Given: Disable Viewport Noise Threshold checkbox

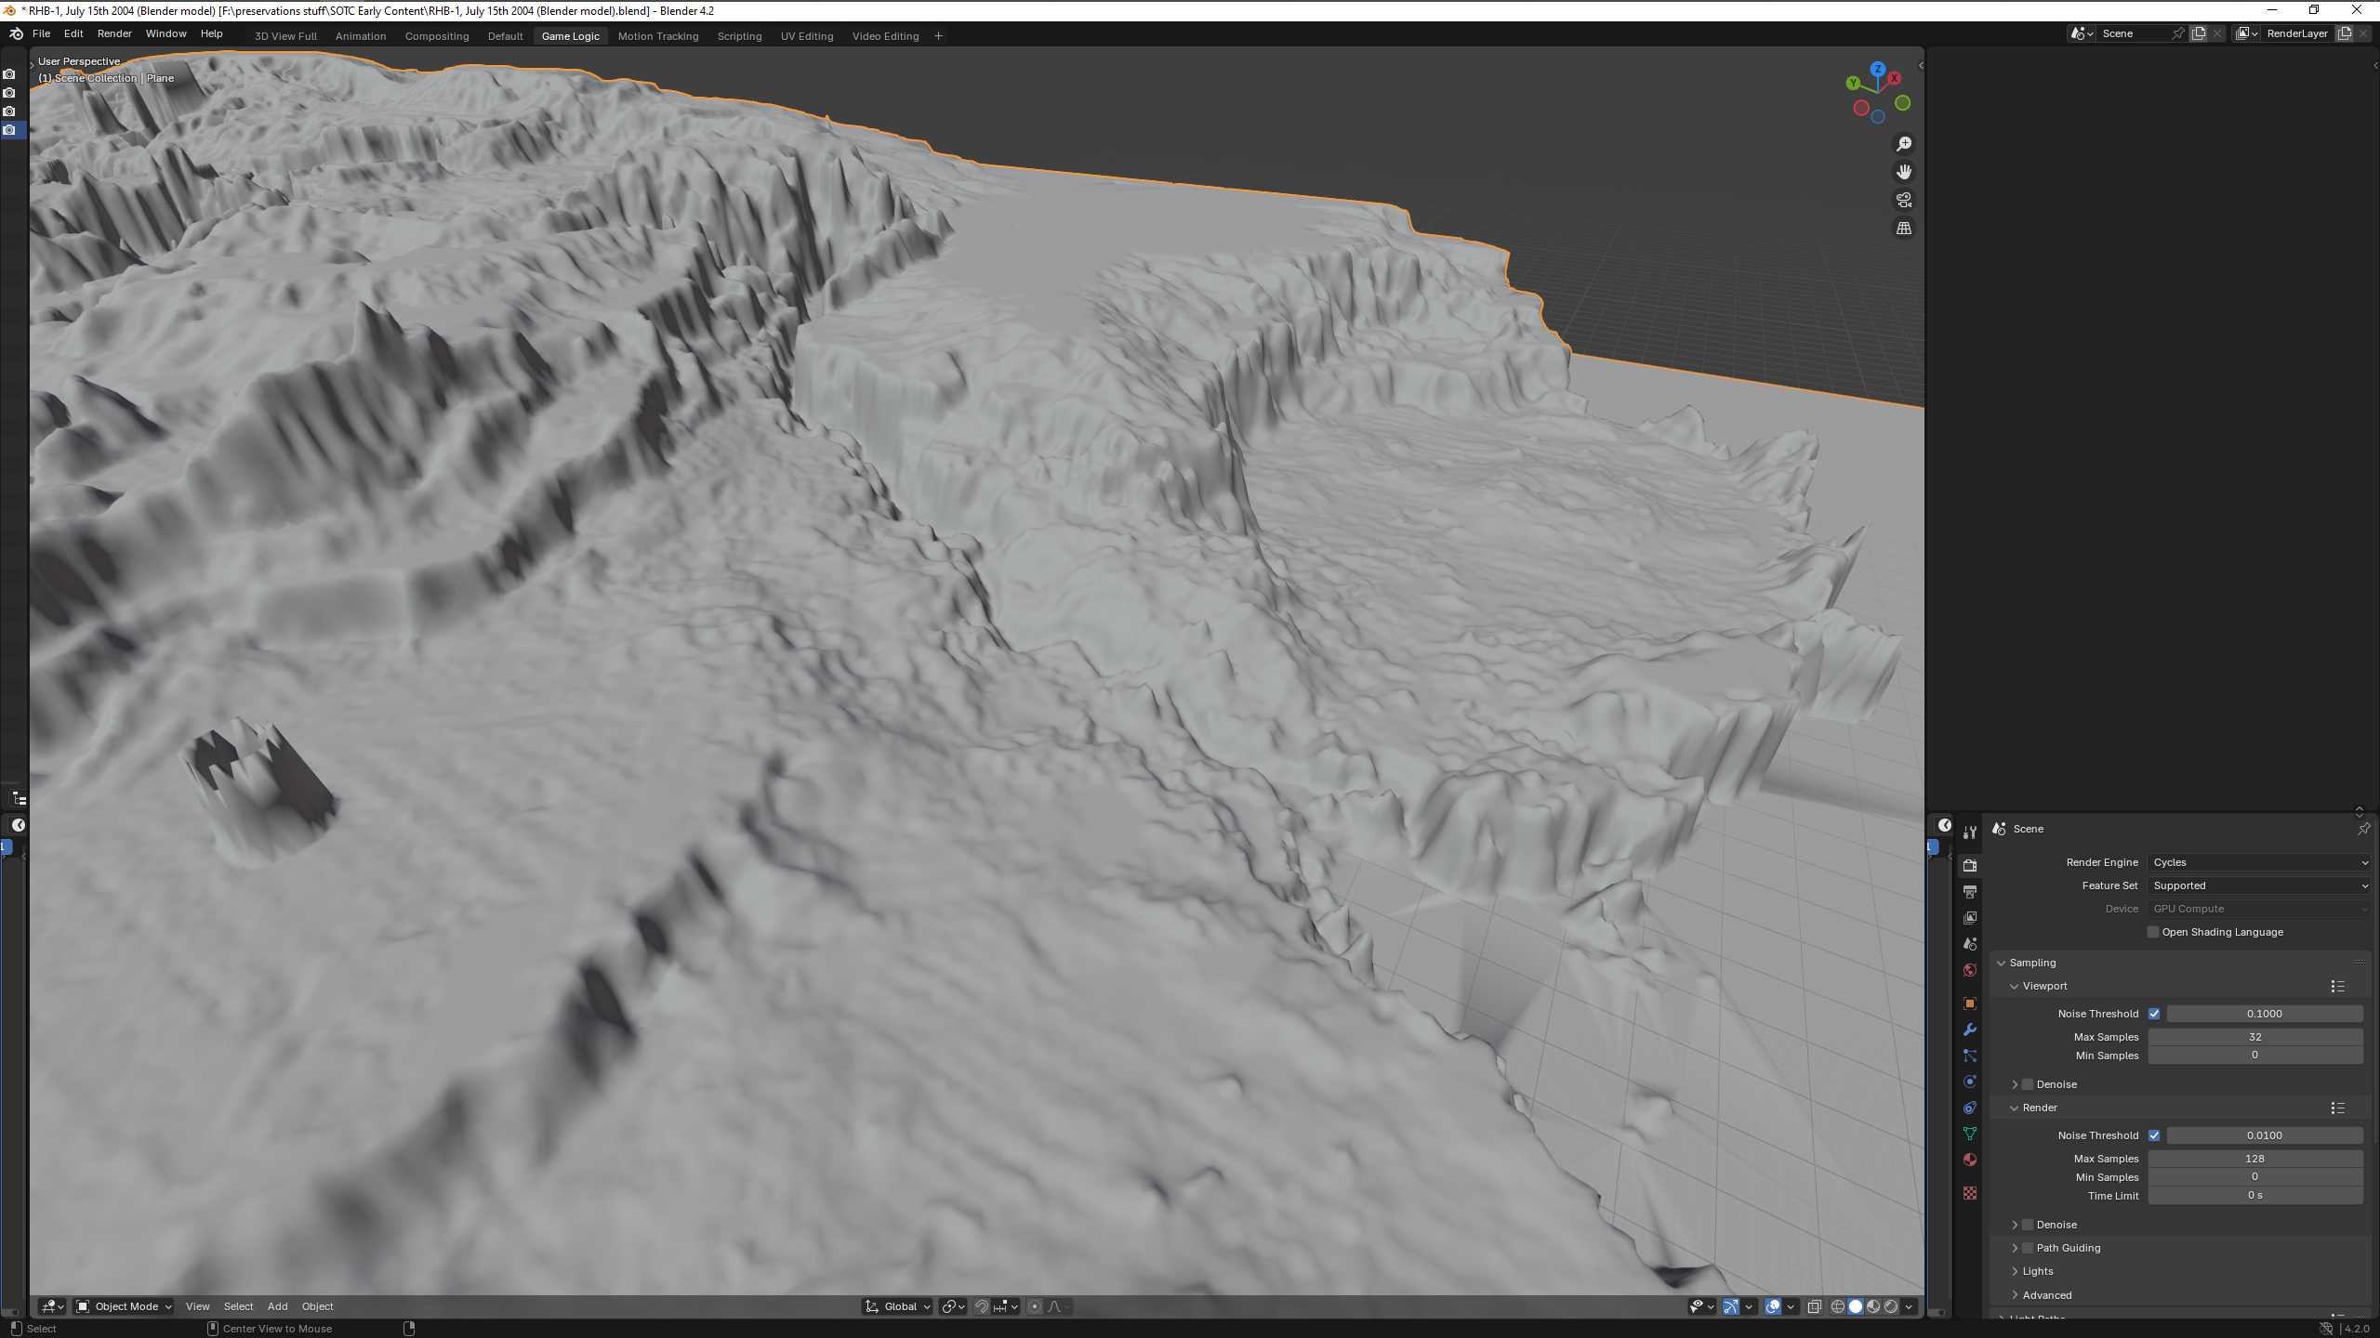Looking at the screenshot, I should (x=2154, y=1014).
